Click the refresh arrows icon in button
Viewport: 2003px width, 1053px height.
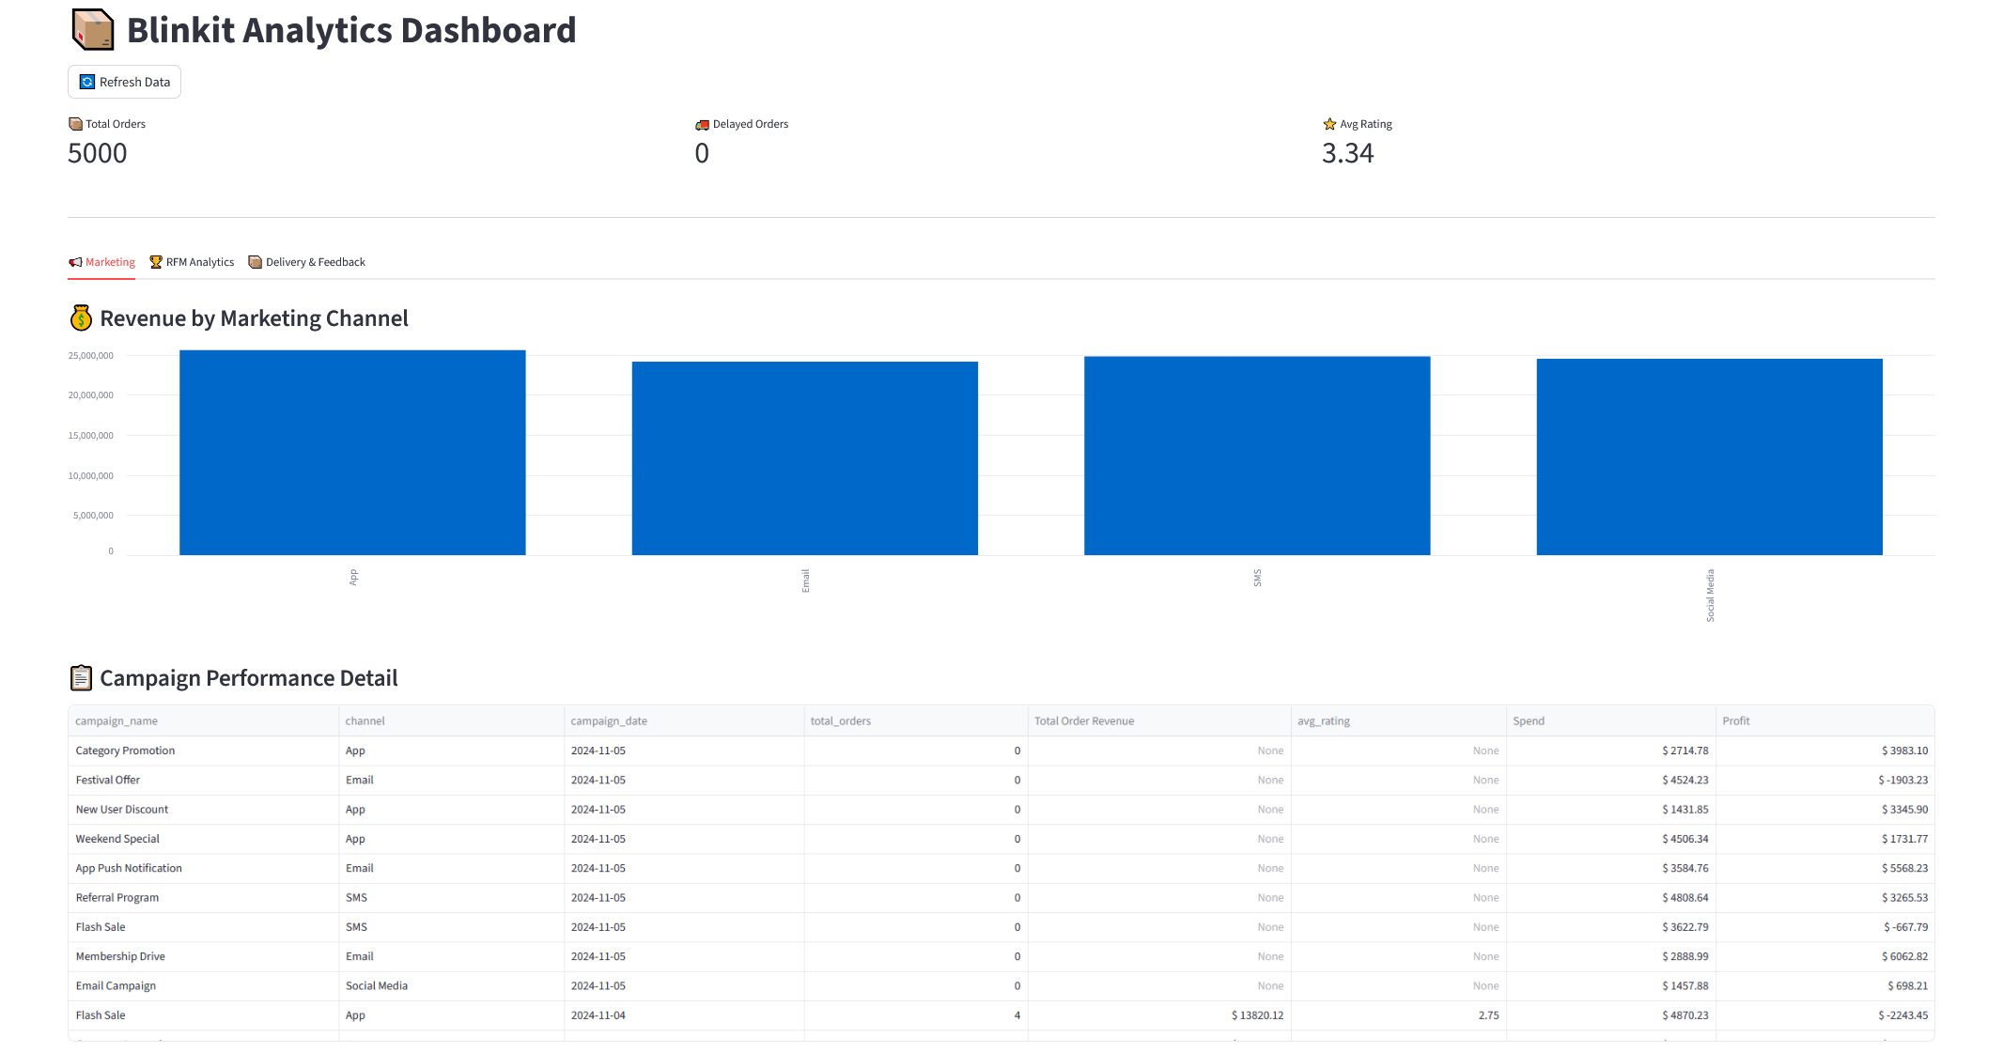(87, 82)
